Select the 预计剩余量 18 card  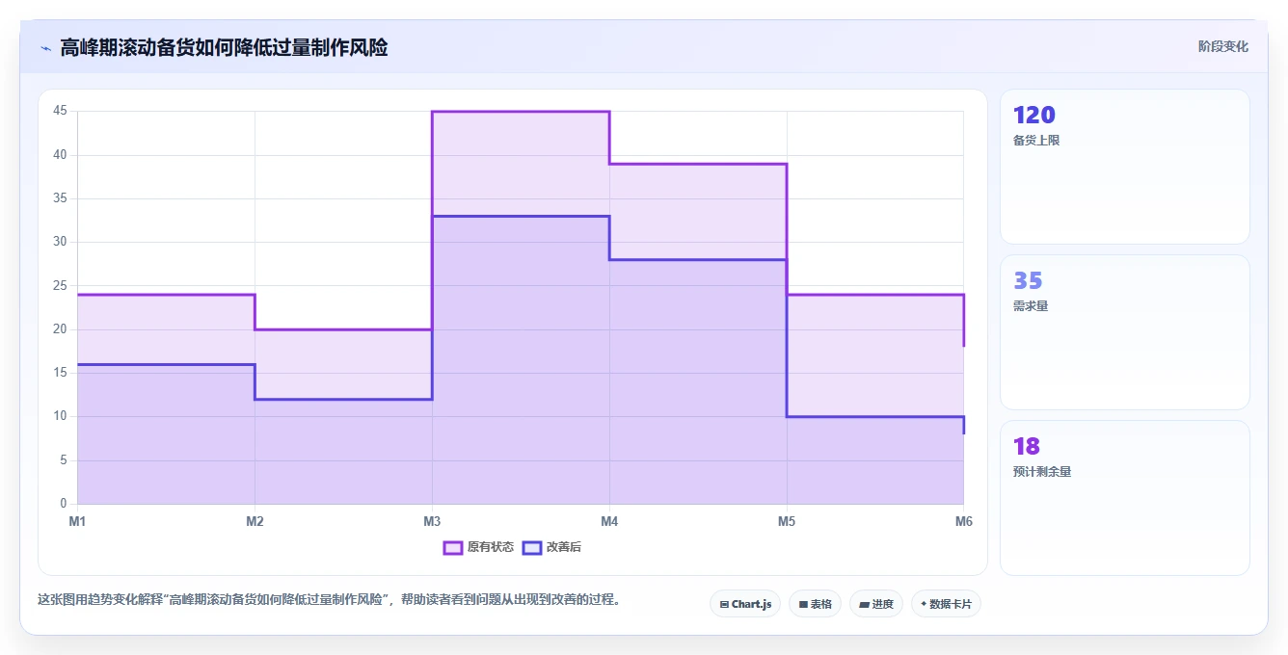(x=1125, y=498)
